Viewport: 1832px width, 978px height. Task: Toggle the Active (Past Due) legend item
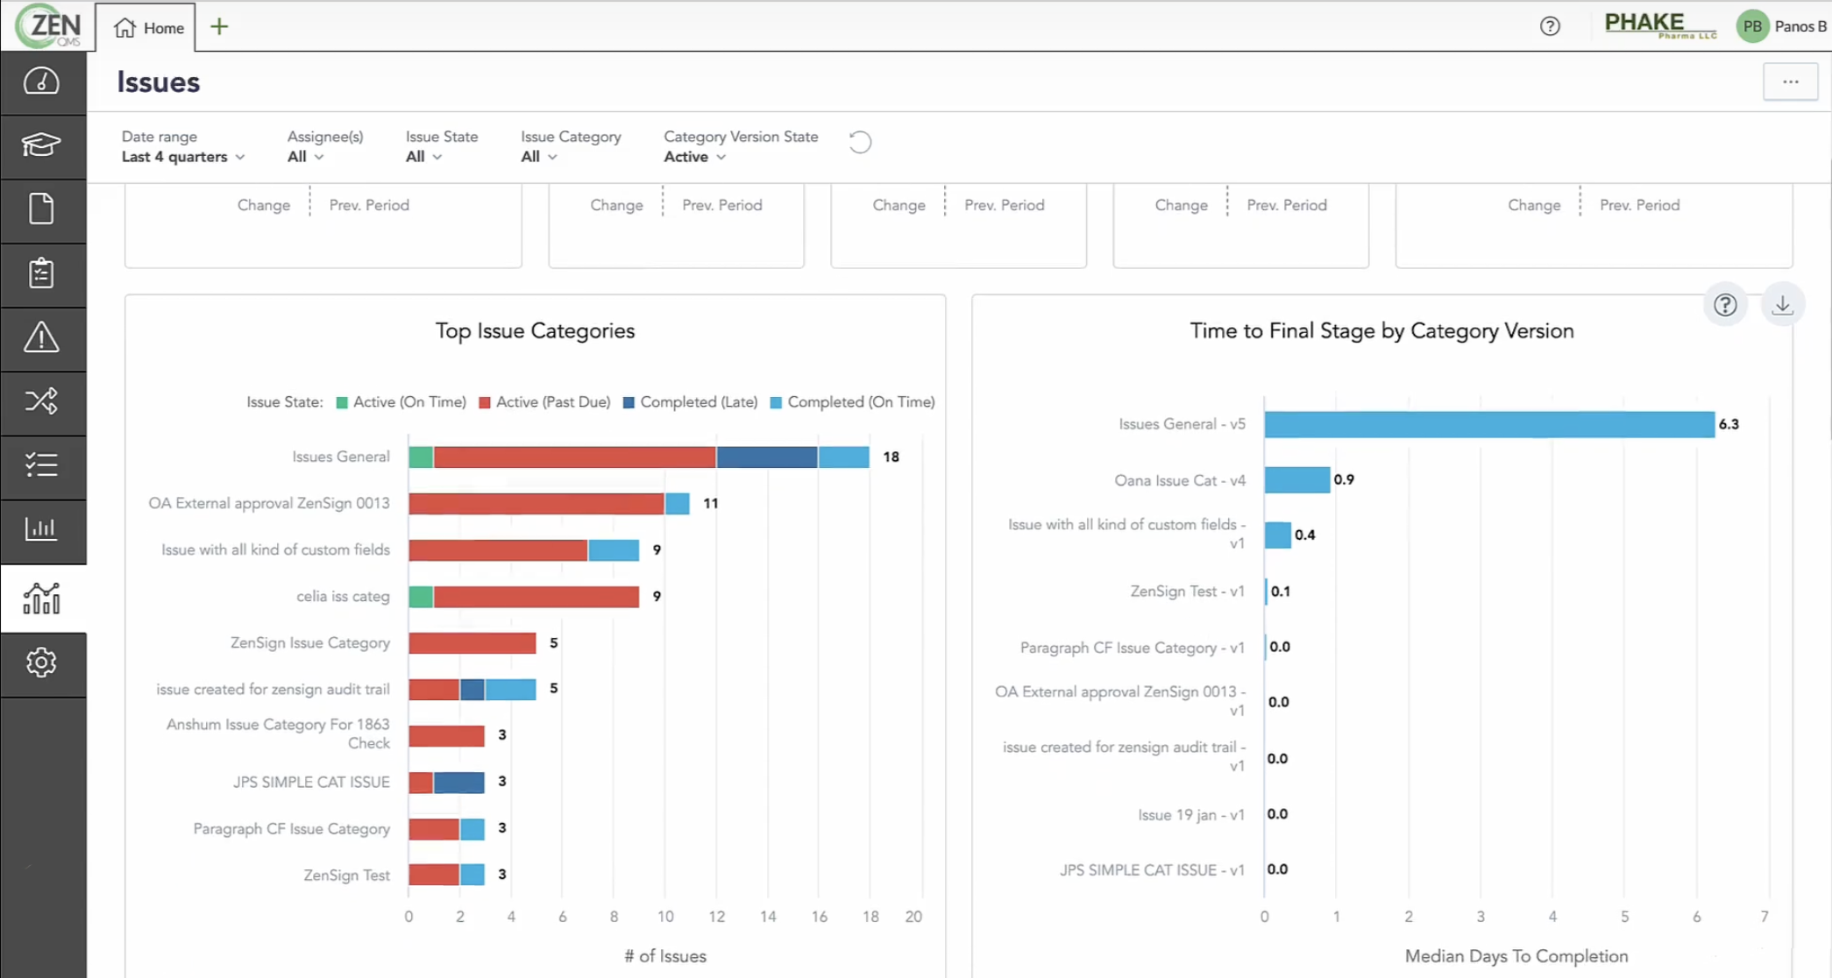click(544, 401)
